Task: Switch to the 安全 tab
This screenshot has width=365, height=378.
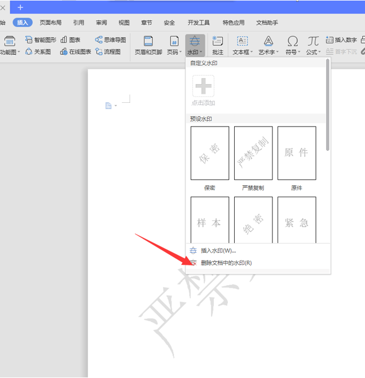Action: point(169,23)
